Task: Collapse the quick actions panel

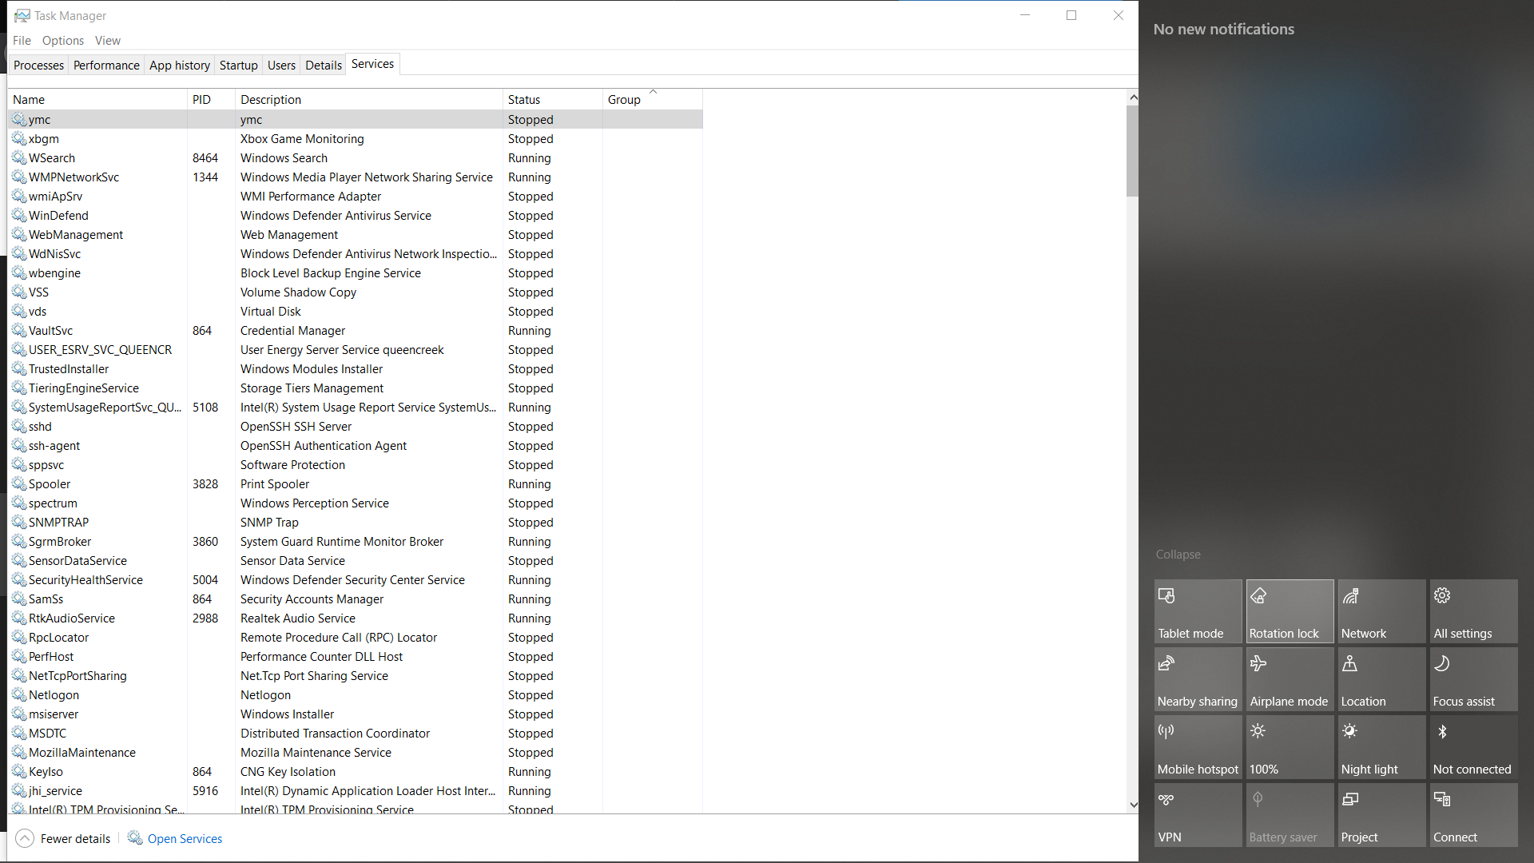Action: (x=1178, y=555)
